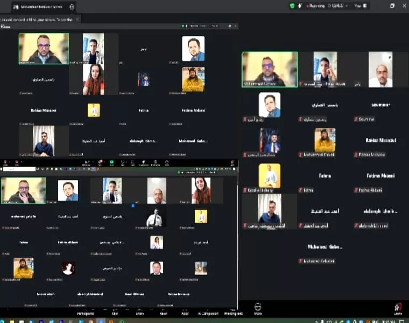Open the View layout dropdown

pos(357,5)
